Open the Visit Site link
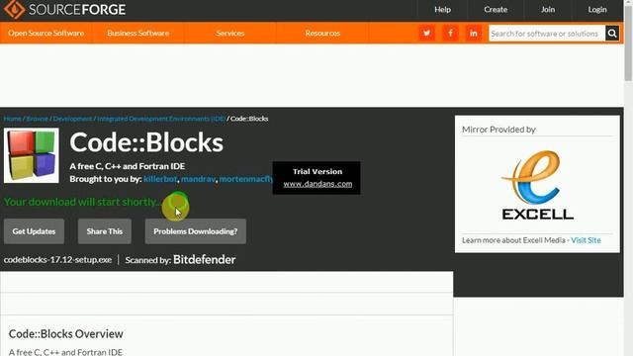 [x=586, y=240]
